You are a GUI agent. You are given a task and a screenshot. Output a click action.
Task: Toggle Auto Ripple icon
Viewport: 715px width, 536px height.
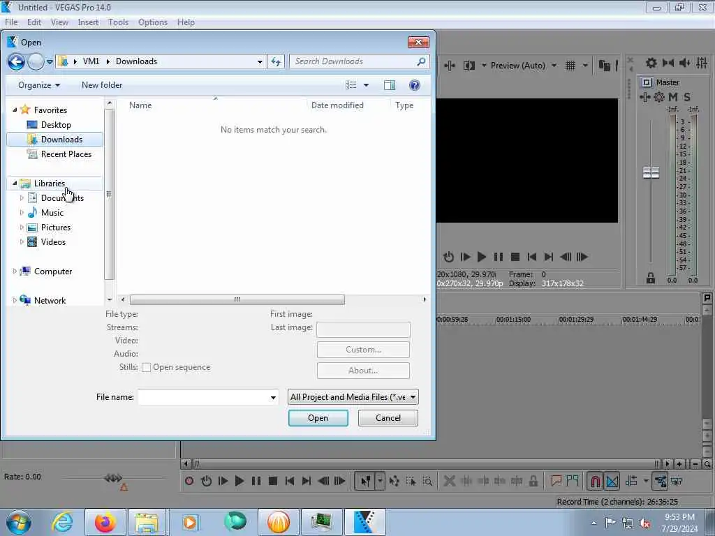(631, 481)
